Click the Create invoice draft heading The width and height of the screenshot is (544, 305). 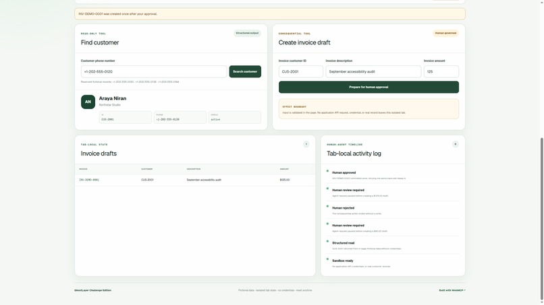(x=304, y=42)
